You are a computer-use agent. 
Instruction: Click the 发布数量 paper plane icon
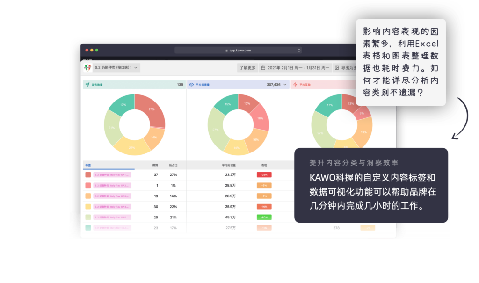[87, 84]
